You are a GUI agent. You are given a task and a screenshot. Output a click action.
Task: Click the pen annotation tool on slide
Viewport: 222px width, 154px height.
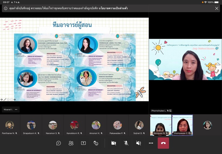[x=5, y=99]
